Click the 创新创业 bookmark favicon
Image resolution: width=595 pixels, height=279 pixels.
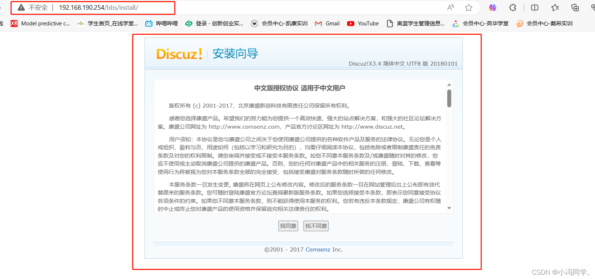coord(189,24)
